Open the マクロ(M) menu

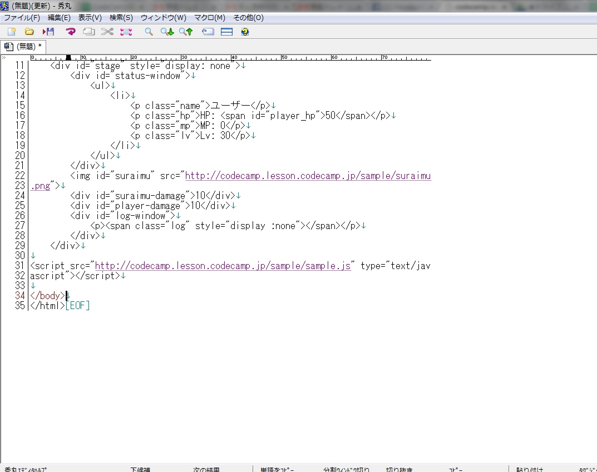pos(210,18)
